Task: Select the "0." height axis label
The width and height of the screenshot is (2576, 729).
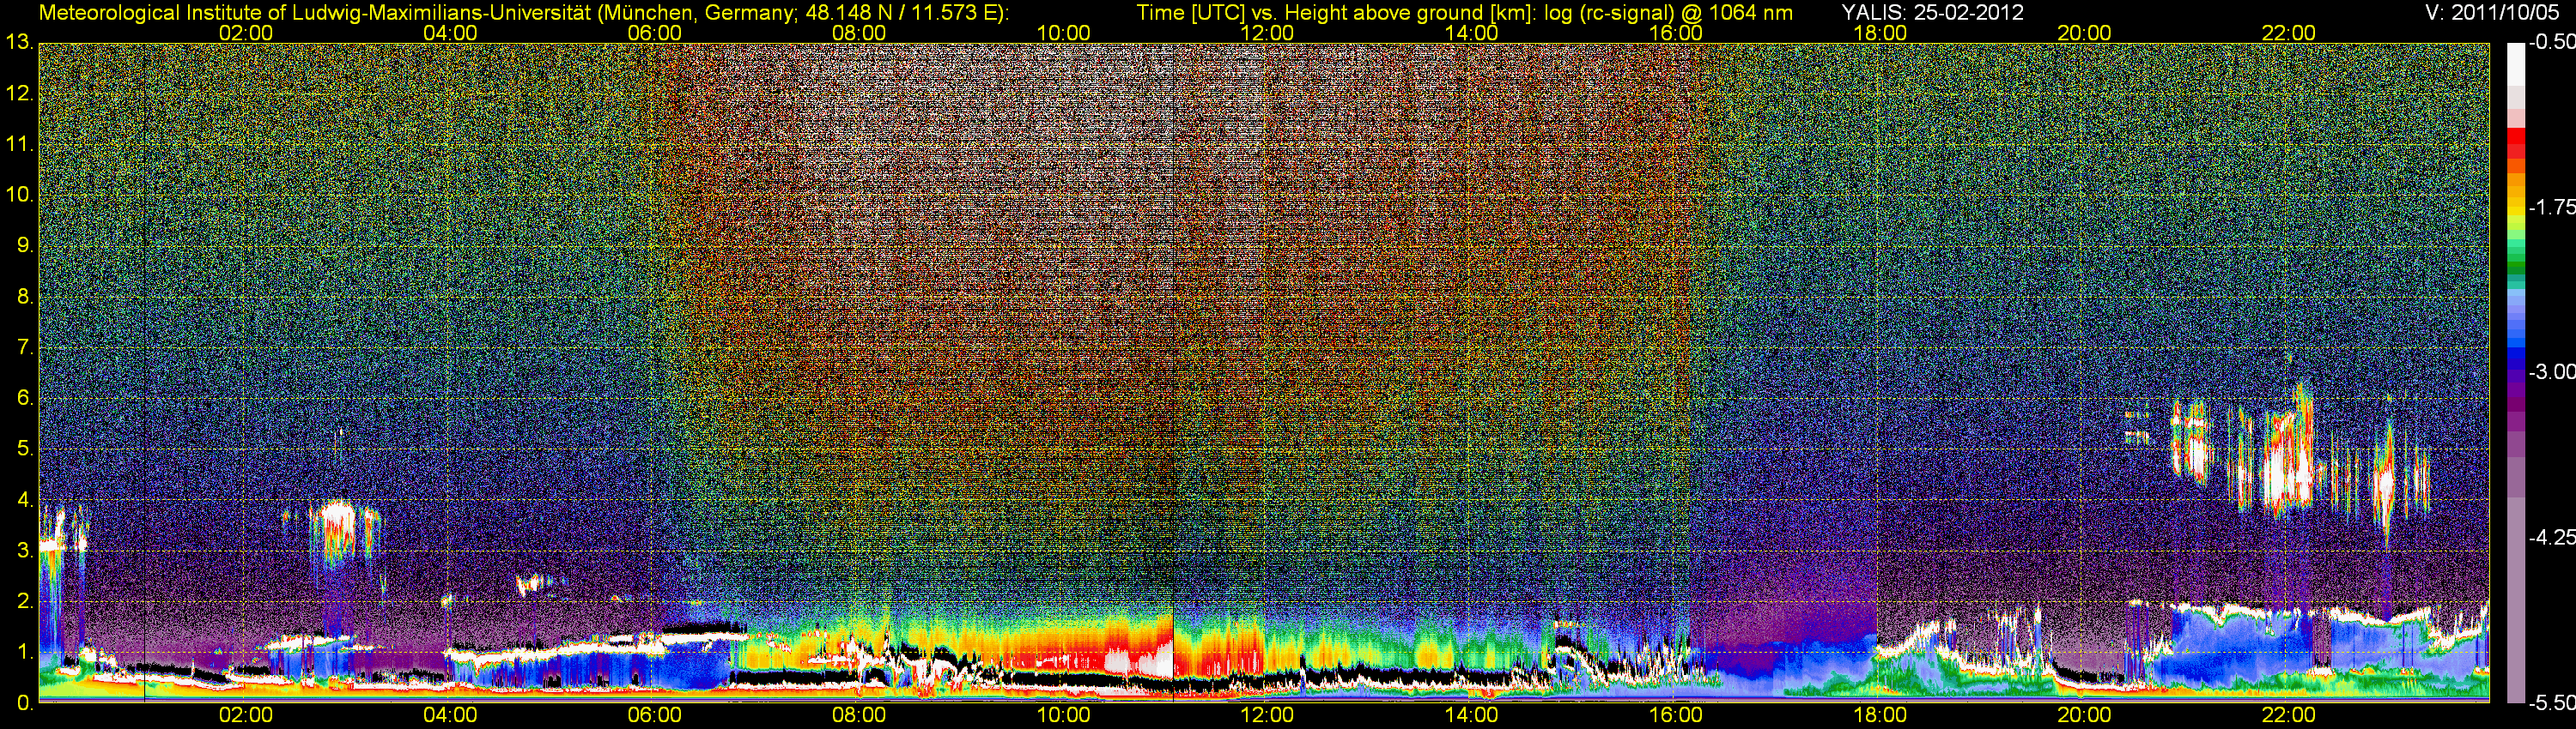Action: pyautogui.click(x=25, y=703)
